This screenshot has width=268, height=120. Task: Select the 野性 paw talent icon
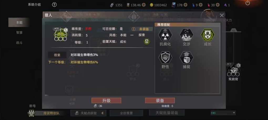click(x=165, y=58)
